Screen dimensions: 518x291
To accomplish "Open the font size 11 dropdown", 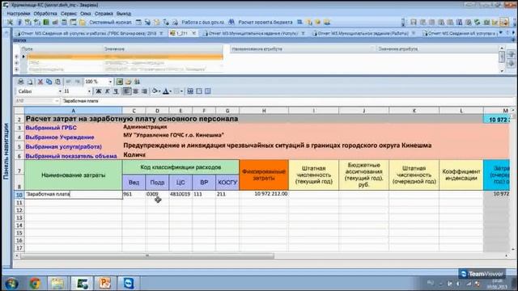I will tap(89, 91).
